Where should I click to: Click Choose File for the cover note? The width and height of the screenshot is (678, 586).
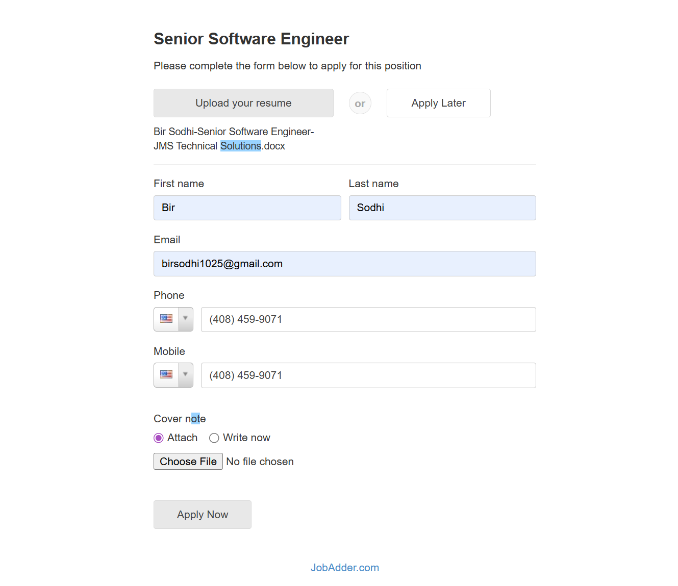click(188, 462)
